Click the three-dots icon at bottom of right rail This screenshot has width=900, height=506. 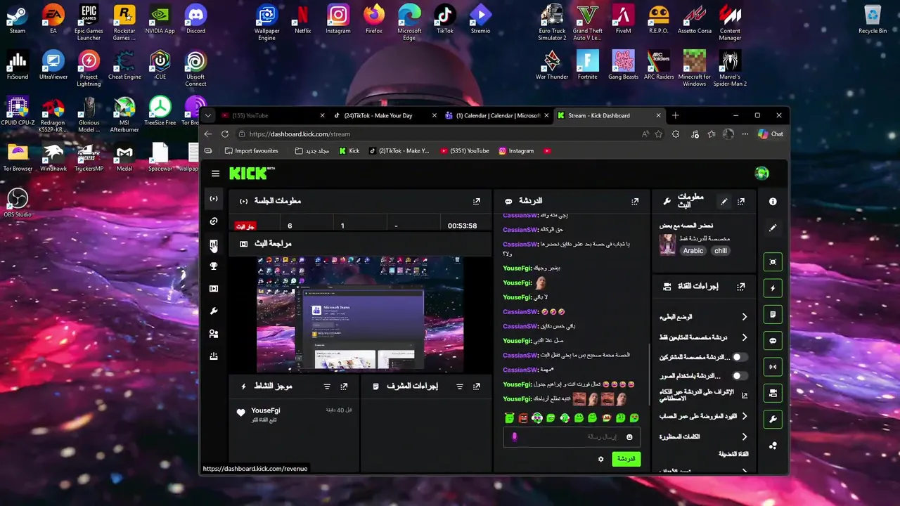point(773,446)
